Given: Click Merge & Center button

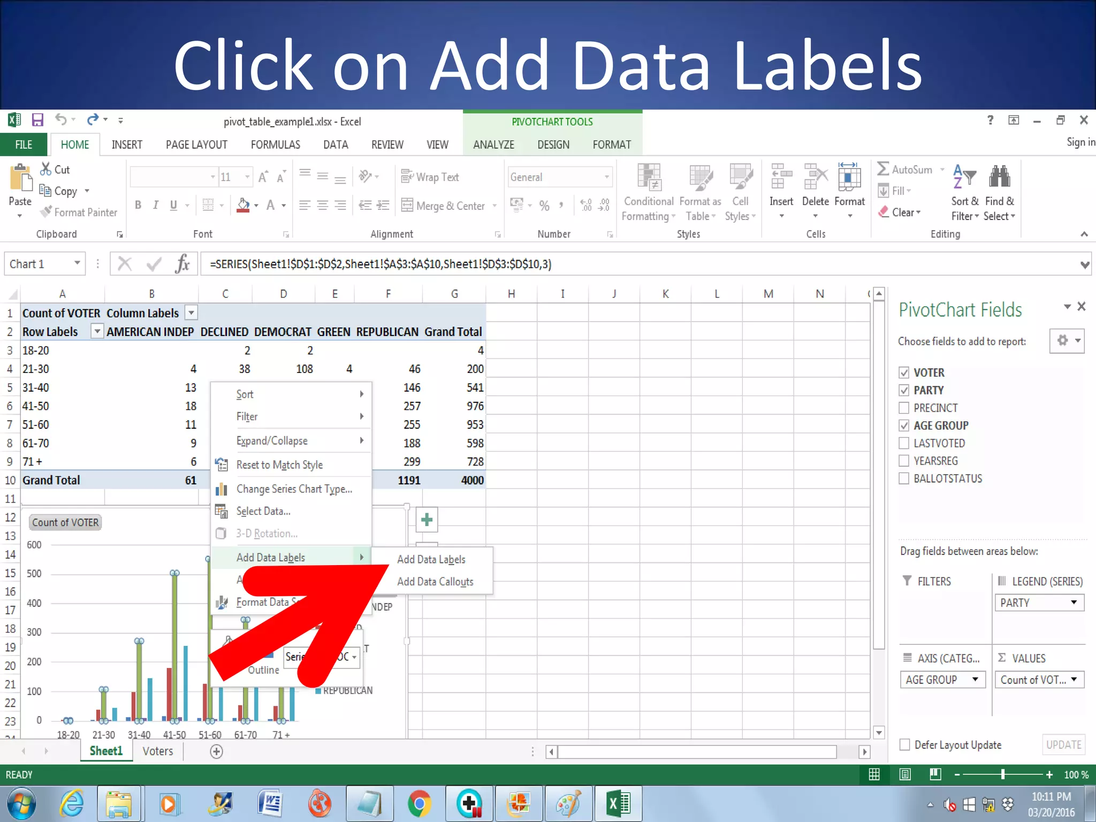Looking at the screenshot, I should tap(444, 205).
